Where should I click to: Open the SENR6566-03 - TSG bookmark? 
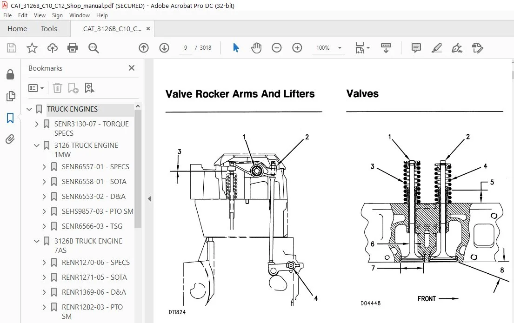pyautogui.click(x=92, y=226)
